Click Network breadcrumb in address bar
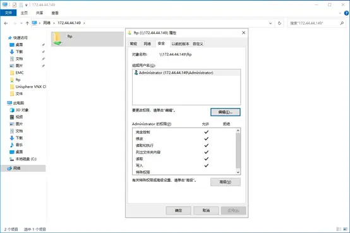Image resolution: width=350 pixels, height=233 pixels. pos(47,23)
